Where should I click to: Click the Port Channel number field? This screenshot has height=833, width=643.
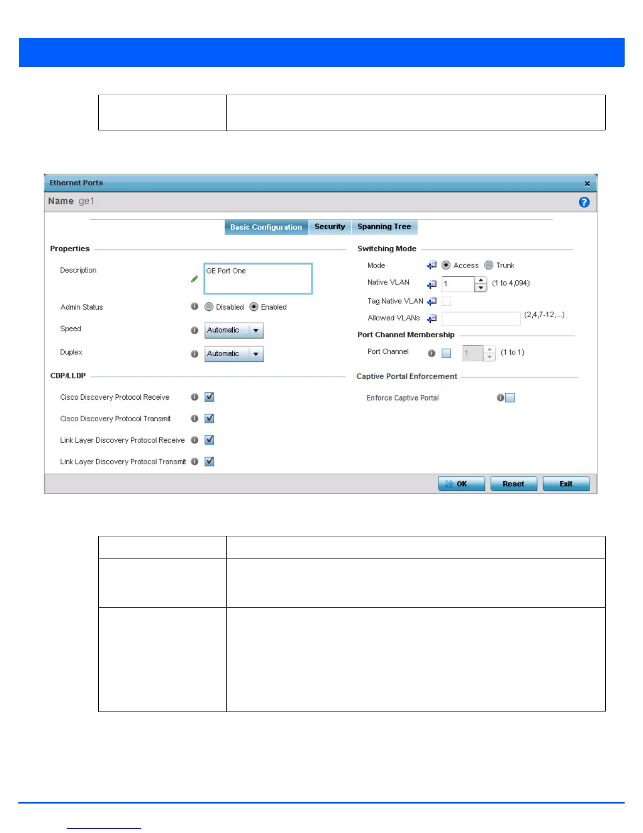pos(473,353)
